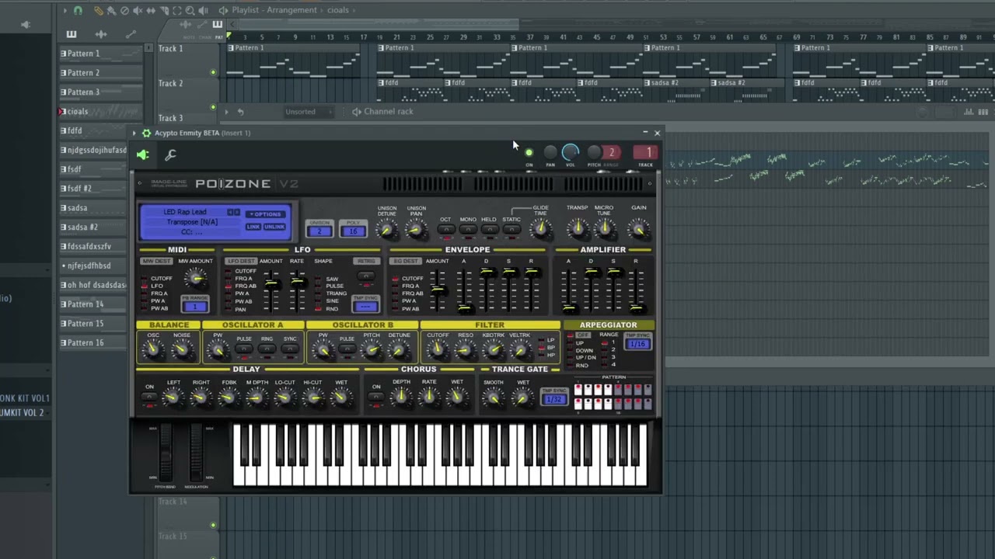Select the mute tool in playlist toolbar
Screen dimensions: 995x559
[x=138, y=10]
